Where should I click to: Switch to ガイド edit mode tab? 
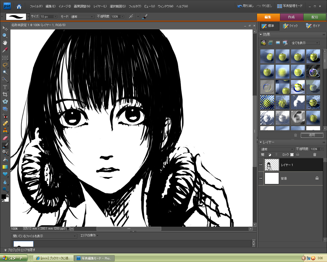point(313,26)
